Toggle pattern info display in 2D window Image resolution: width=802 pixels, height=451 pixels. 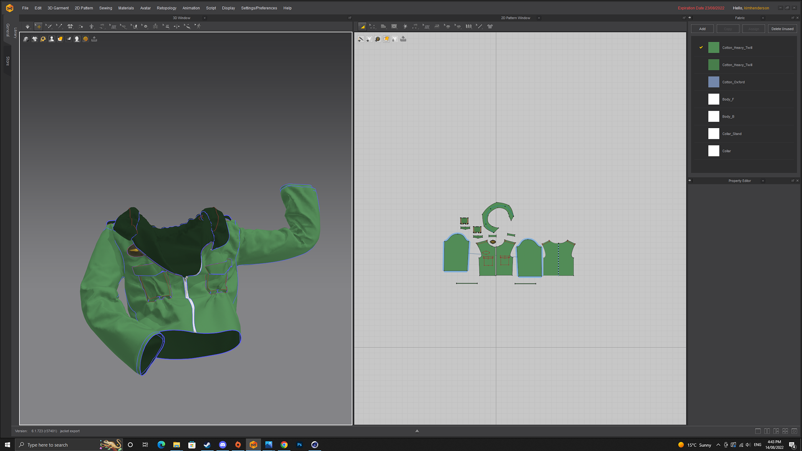click(378, 39)
